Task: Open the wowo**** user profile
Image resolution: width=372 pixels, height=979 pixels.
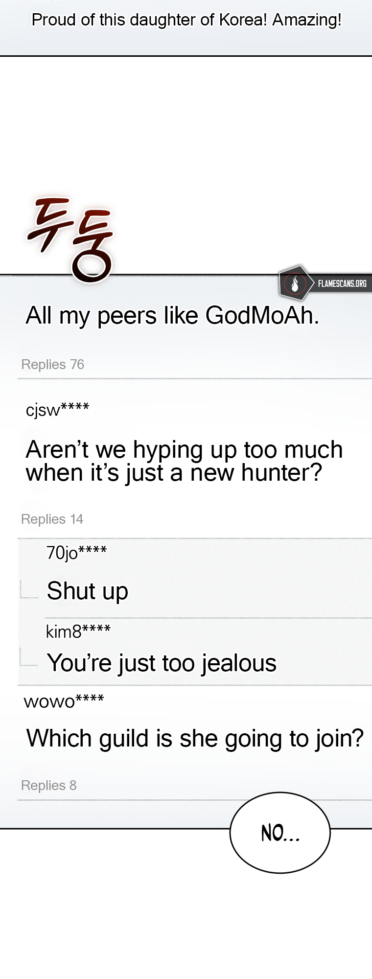Action: pos(64,701)
